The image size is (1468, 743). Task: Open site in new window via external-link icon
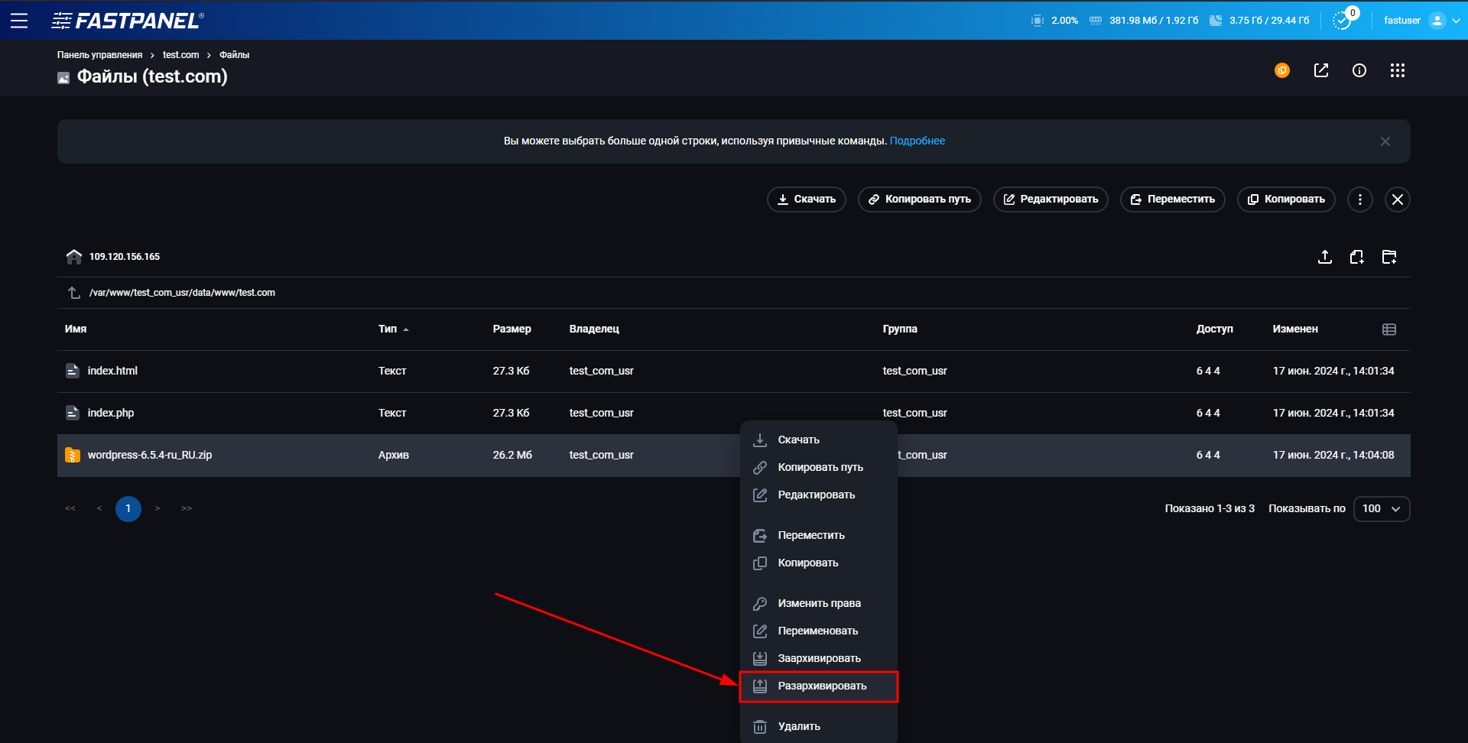point(1321,70)
